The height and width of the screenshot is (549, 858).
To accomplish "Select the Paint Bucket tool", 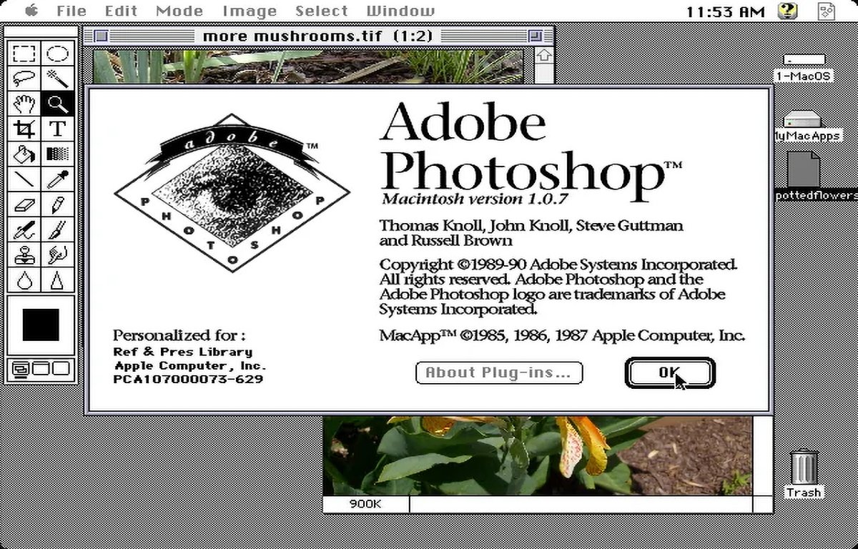I will click(24, 154).
